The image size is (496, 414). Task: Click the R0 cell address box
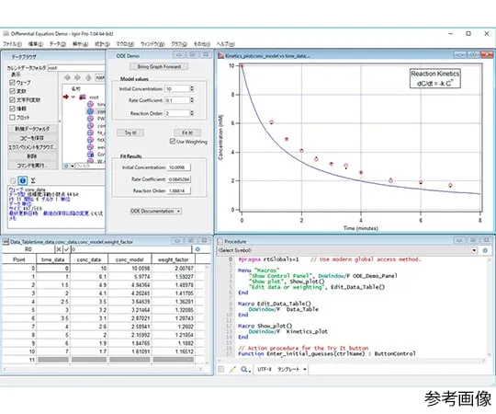tap(28, 249)
